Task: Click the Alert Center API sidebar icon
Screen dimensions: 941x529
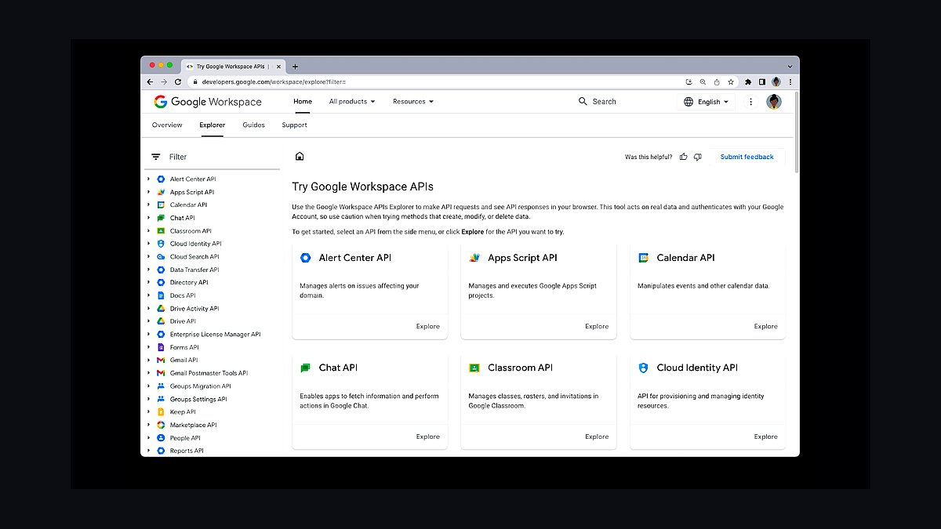Action: (x=161, y=179)
